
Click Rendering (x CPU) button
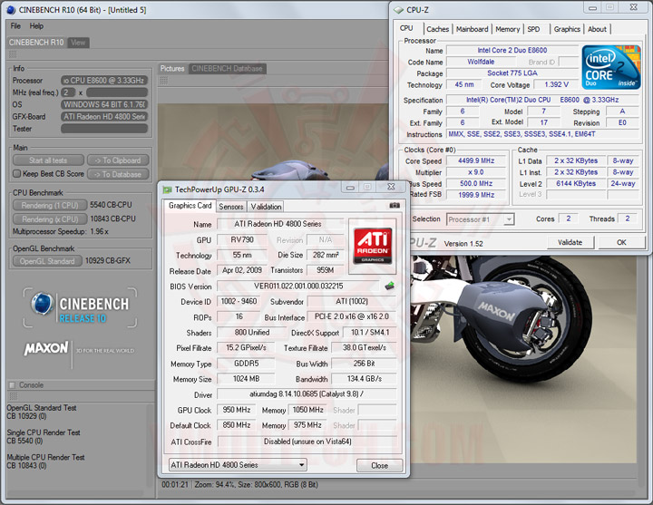click(x=50, y=219)
